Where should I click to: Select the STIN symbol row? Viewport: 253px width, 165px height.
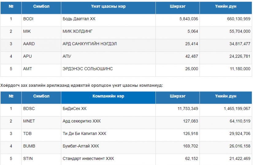[28, 159]
